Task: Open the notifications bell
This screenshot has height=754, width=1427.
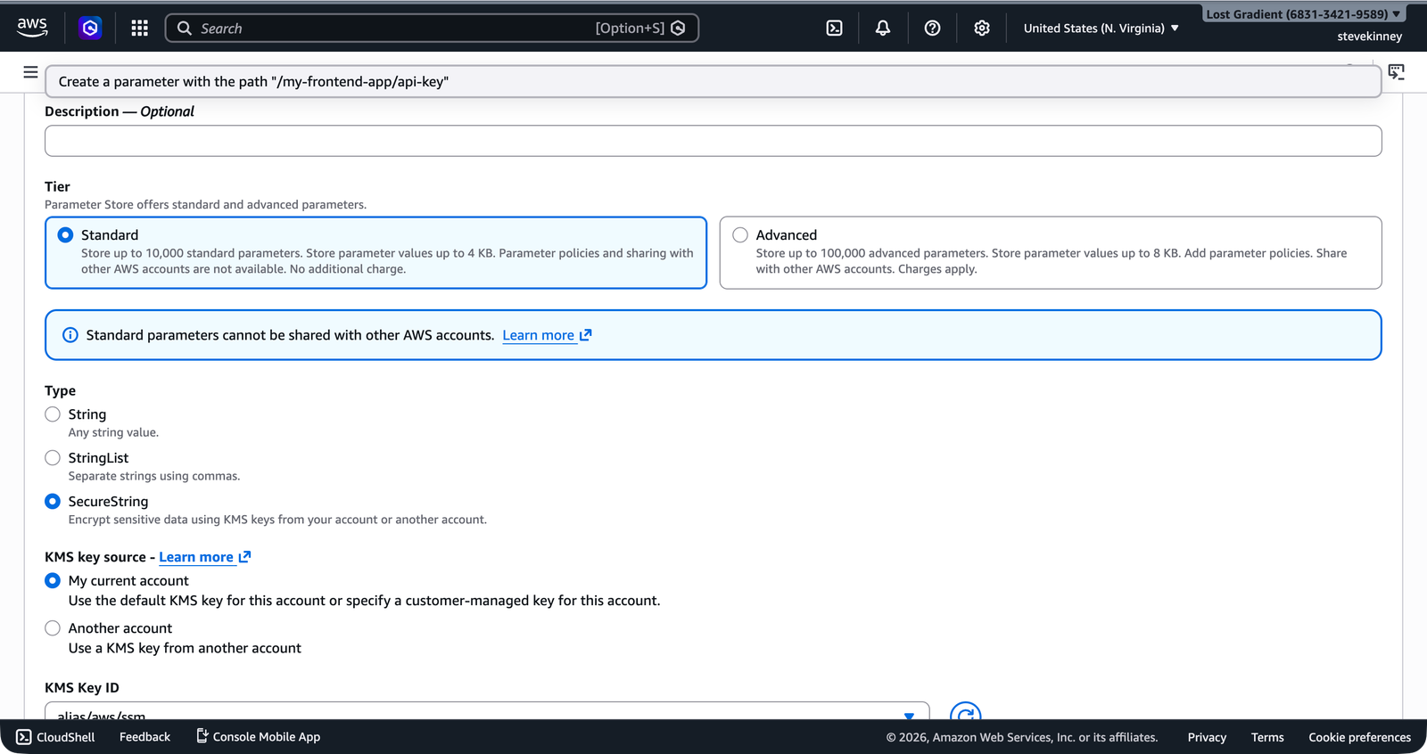Action: (883, 29)
